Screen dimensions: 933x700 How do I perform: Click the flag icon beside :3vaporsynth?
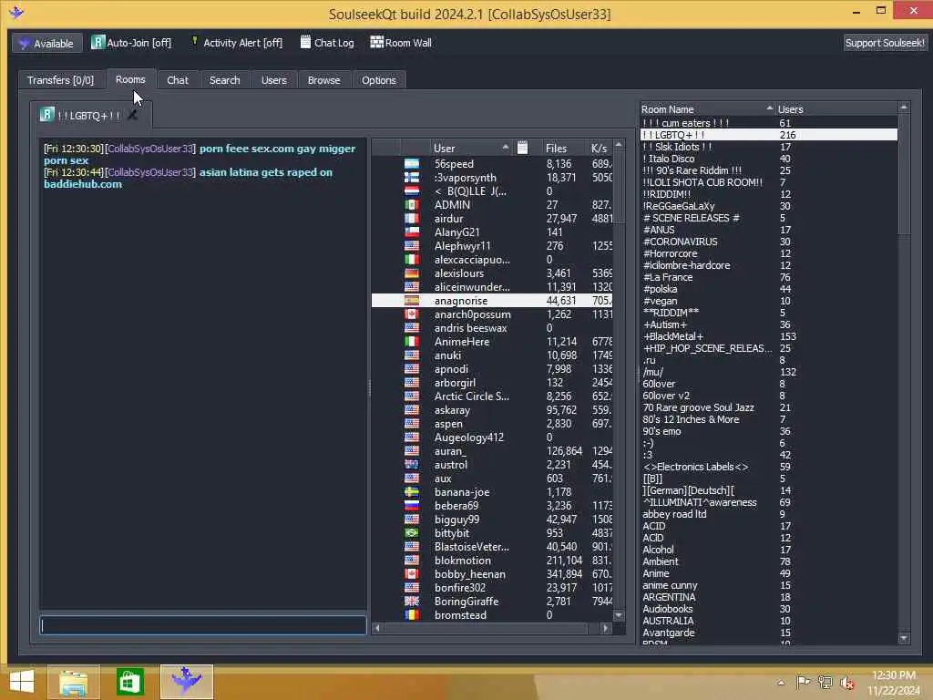click(411, 178)
